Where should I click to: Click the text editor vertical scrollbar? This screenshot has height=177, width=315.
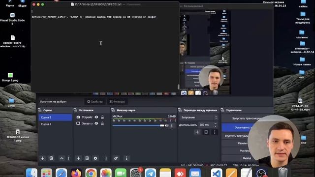point(178,87)
